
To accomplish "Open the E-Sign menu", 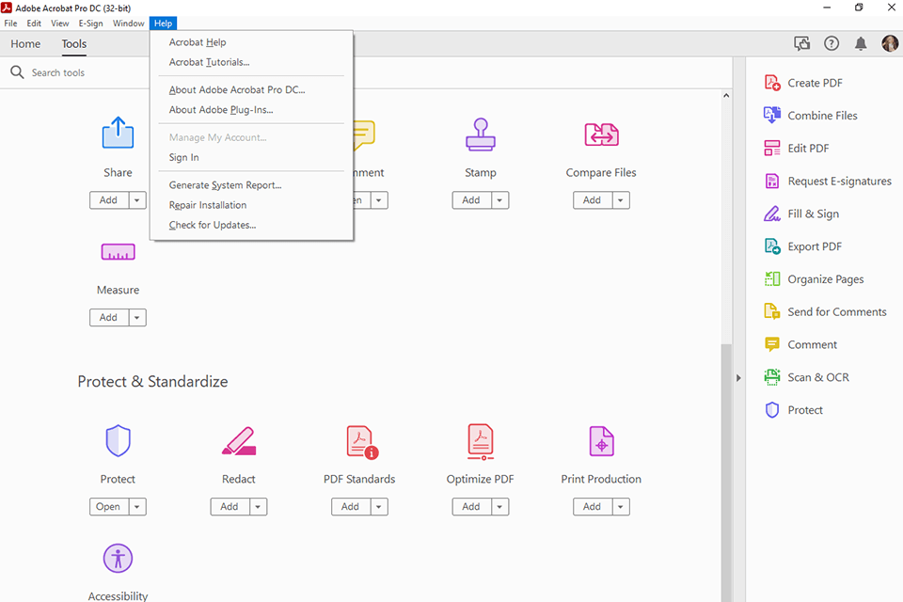I will tap(90, 24).
